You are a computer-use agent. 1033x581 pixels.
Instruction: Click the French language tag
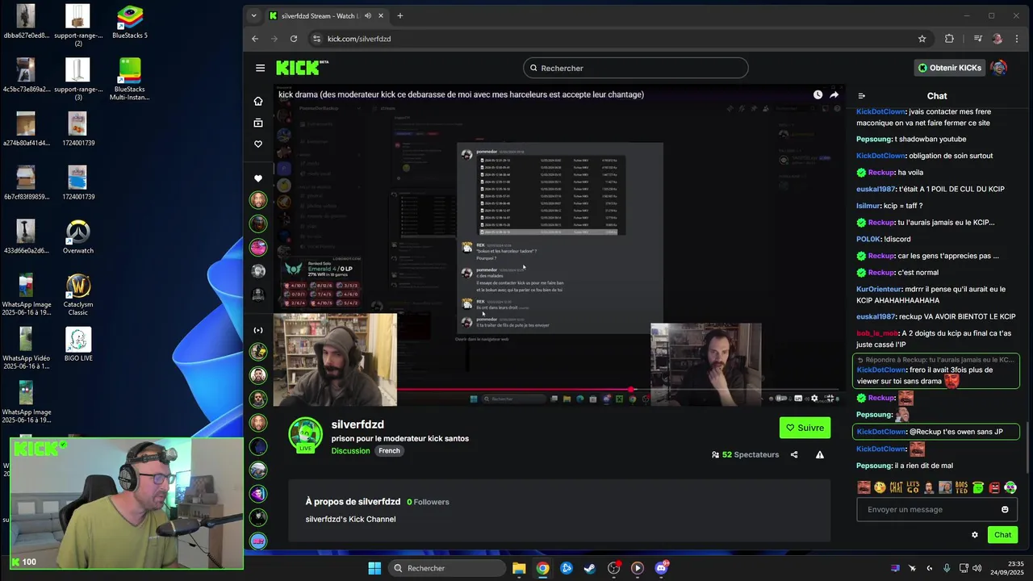pyautogui.click(x=389, y=451)
